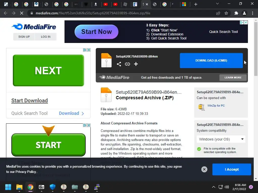This screenshot has width=258, height=193.
Task: Click the green START ad button
Action: point(48,145)
